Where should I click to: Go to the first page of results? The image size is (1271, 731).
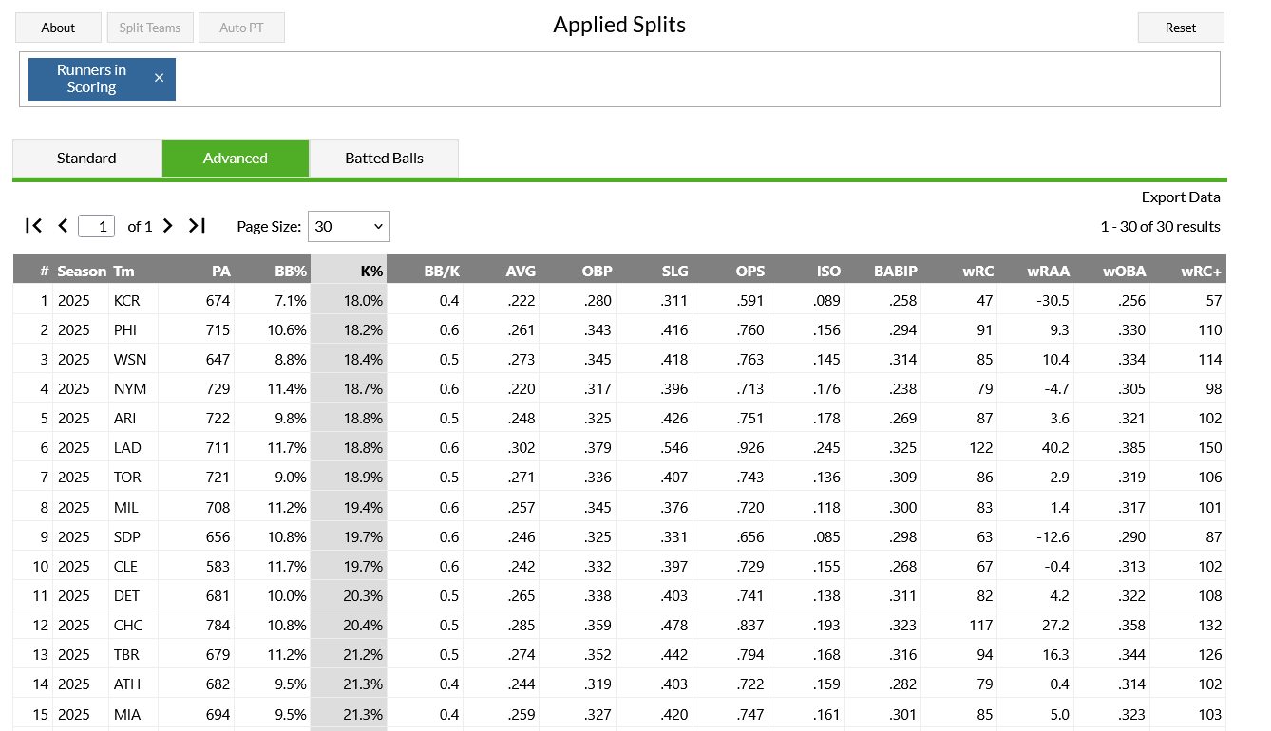tap(33, 226)
